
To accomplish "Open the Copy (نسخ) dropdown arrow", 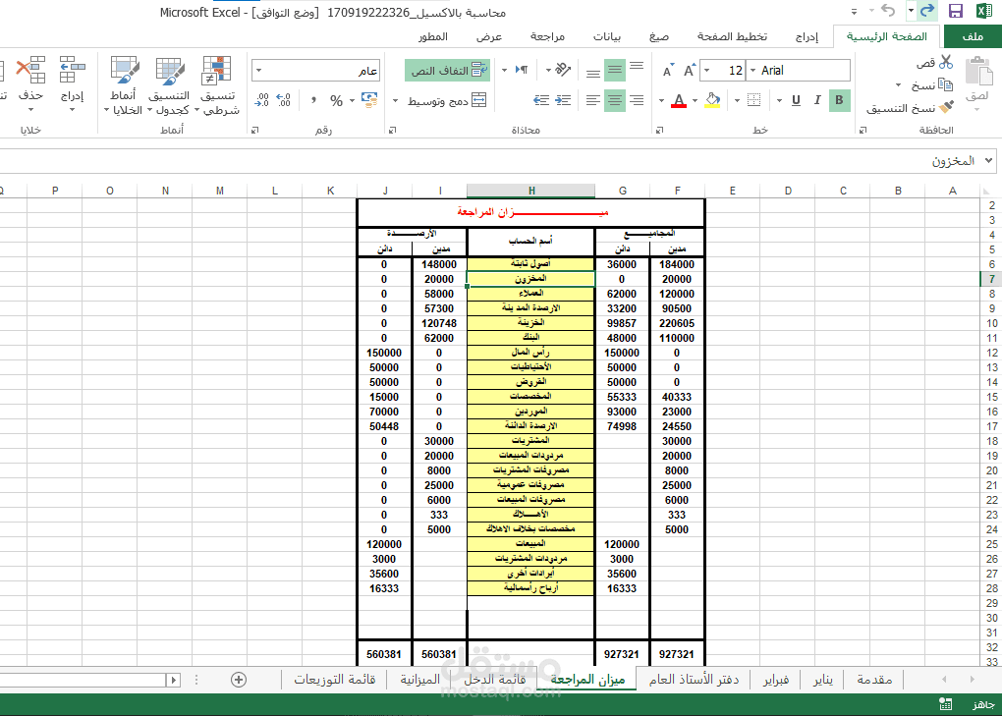I will (899, 84).
